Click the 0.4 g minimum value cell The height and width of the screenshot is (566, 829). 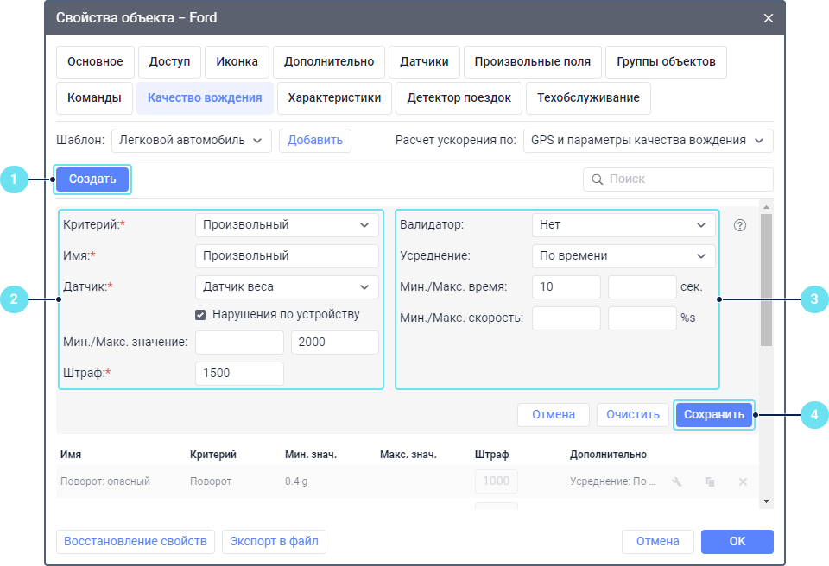click(x=296, y=481)
